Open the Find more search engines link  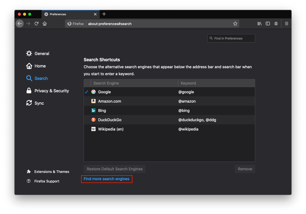point(107,179)
